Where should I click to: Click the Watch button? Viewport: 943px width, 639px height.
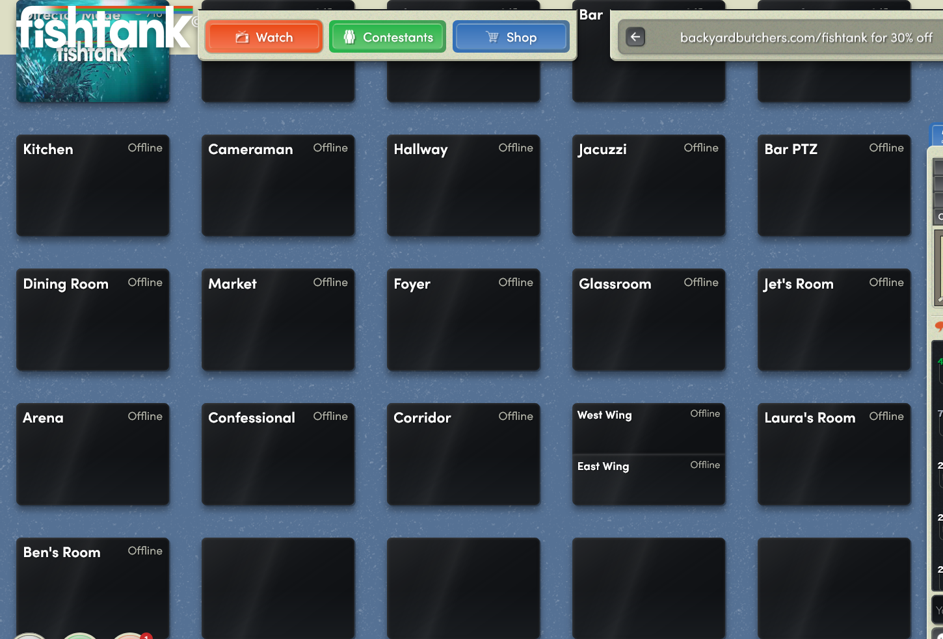click(263, 37)
